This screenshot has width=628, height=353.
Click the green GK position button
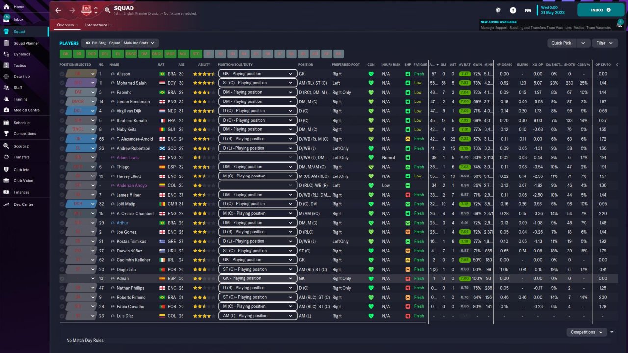(x=65, y=54)
